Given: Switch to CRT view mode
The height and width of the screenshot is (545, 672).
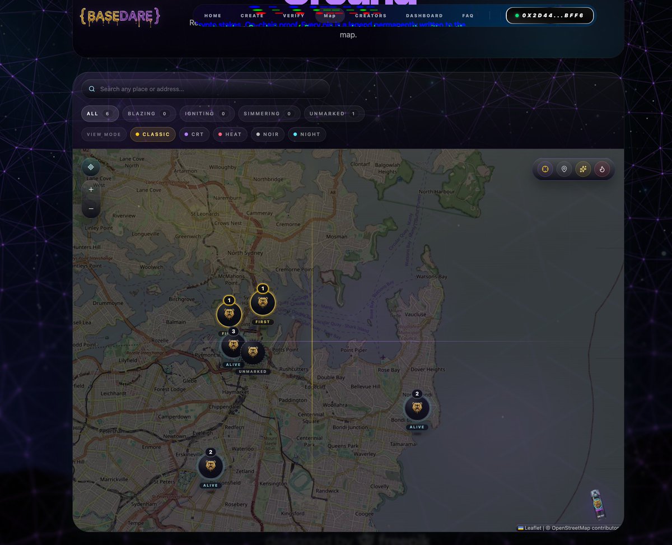Looking at the screenshot, I should pyautogui.click(x=194, y=134).
